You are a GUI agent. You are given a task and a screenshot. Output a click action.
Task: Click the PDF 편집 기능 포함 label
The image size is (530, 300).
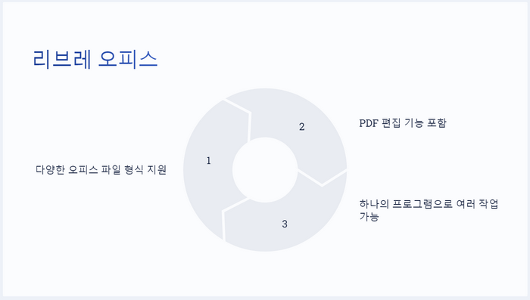(403, 123)
